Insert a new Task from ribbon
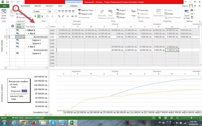 133,13
